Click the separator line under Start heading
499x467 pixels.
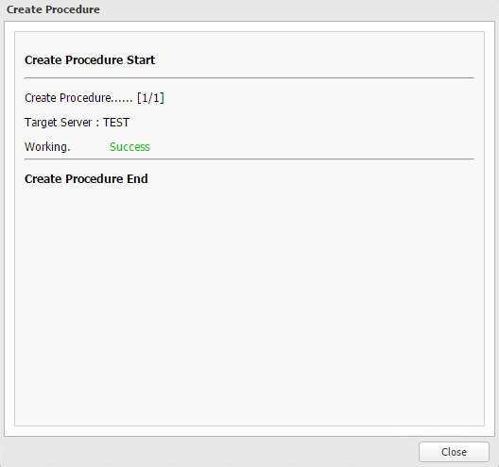click(249, 77)
